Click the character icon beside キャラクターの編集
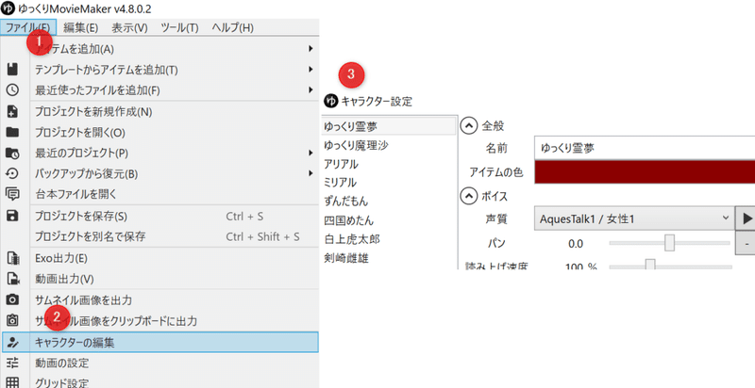 [12, 342]
